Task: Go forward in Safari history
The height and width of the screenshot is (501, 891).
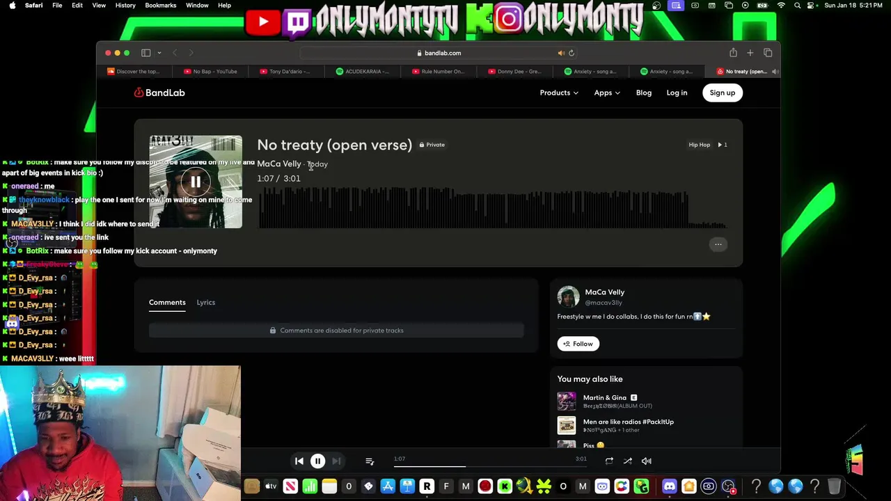Action: (191, 53)
